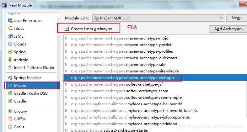Viewport: 247px width, 132px height.
Task: Click the Gradle (Kotlin DSL) icon
Action: [x=10, y=93]
